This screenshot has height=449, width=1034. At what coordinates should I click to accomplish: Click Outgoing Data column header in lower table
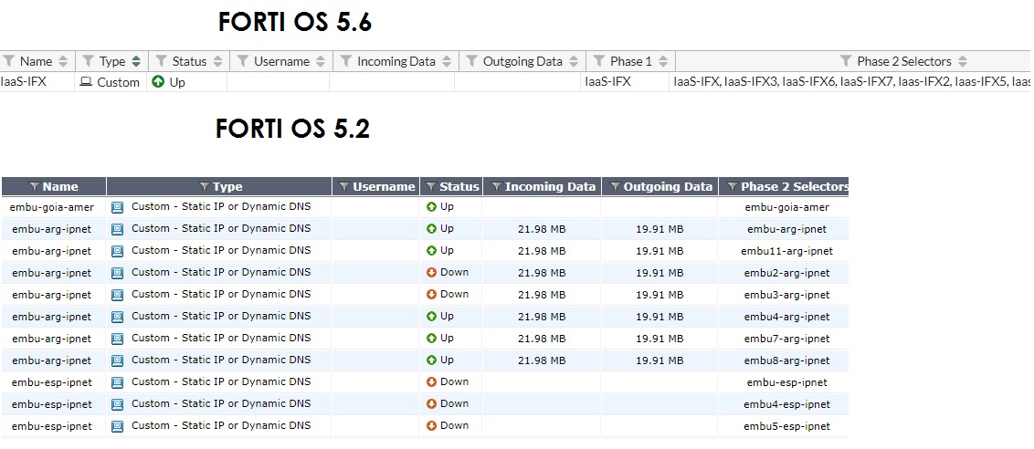point(667,187)
